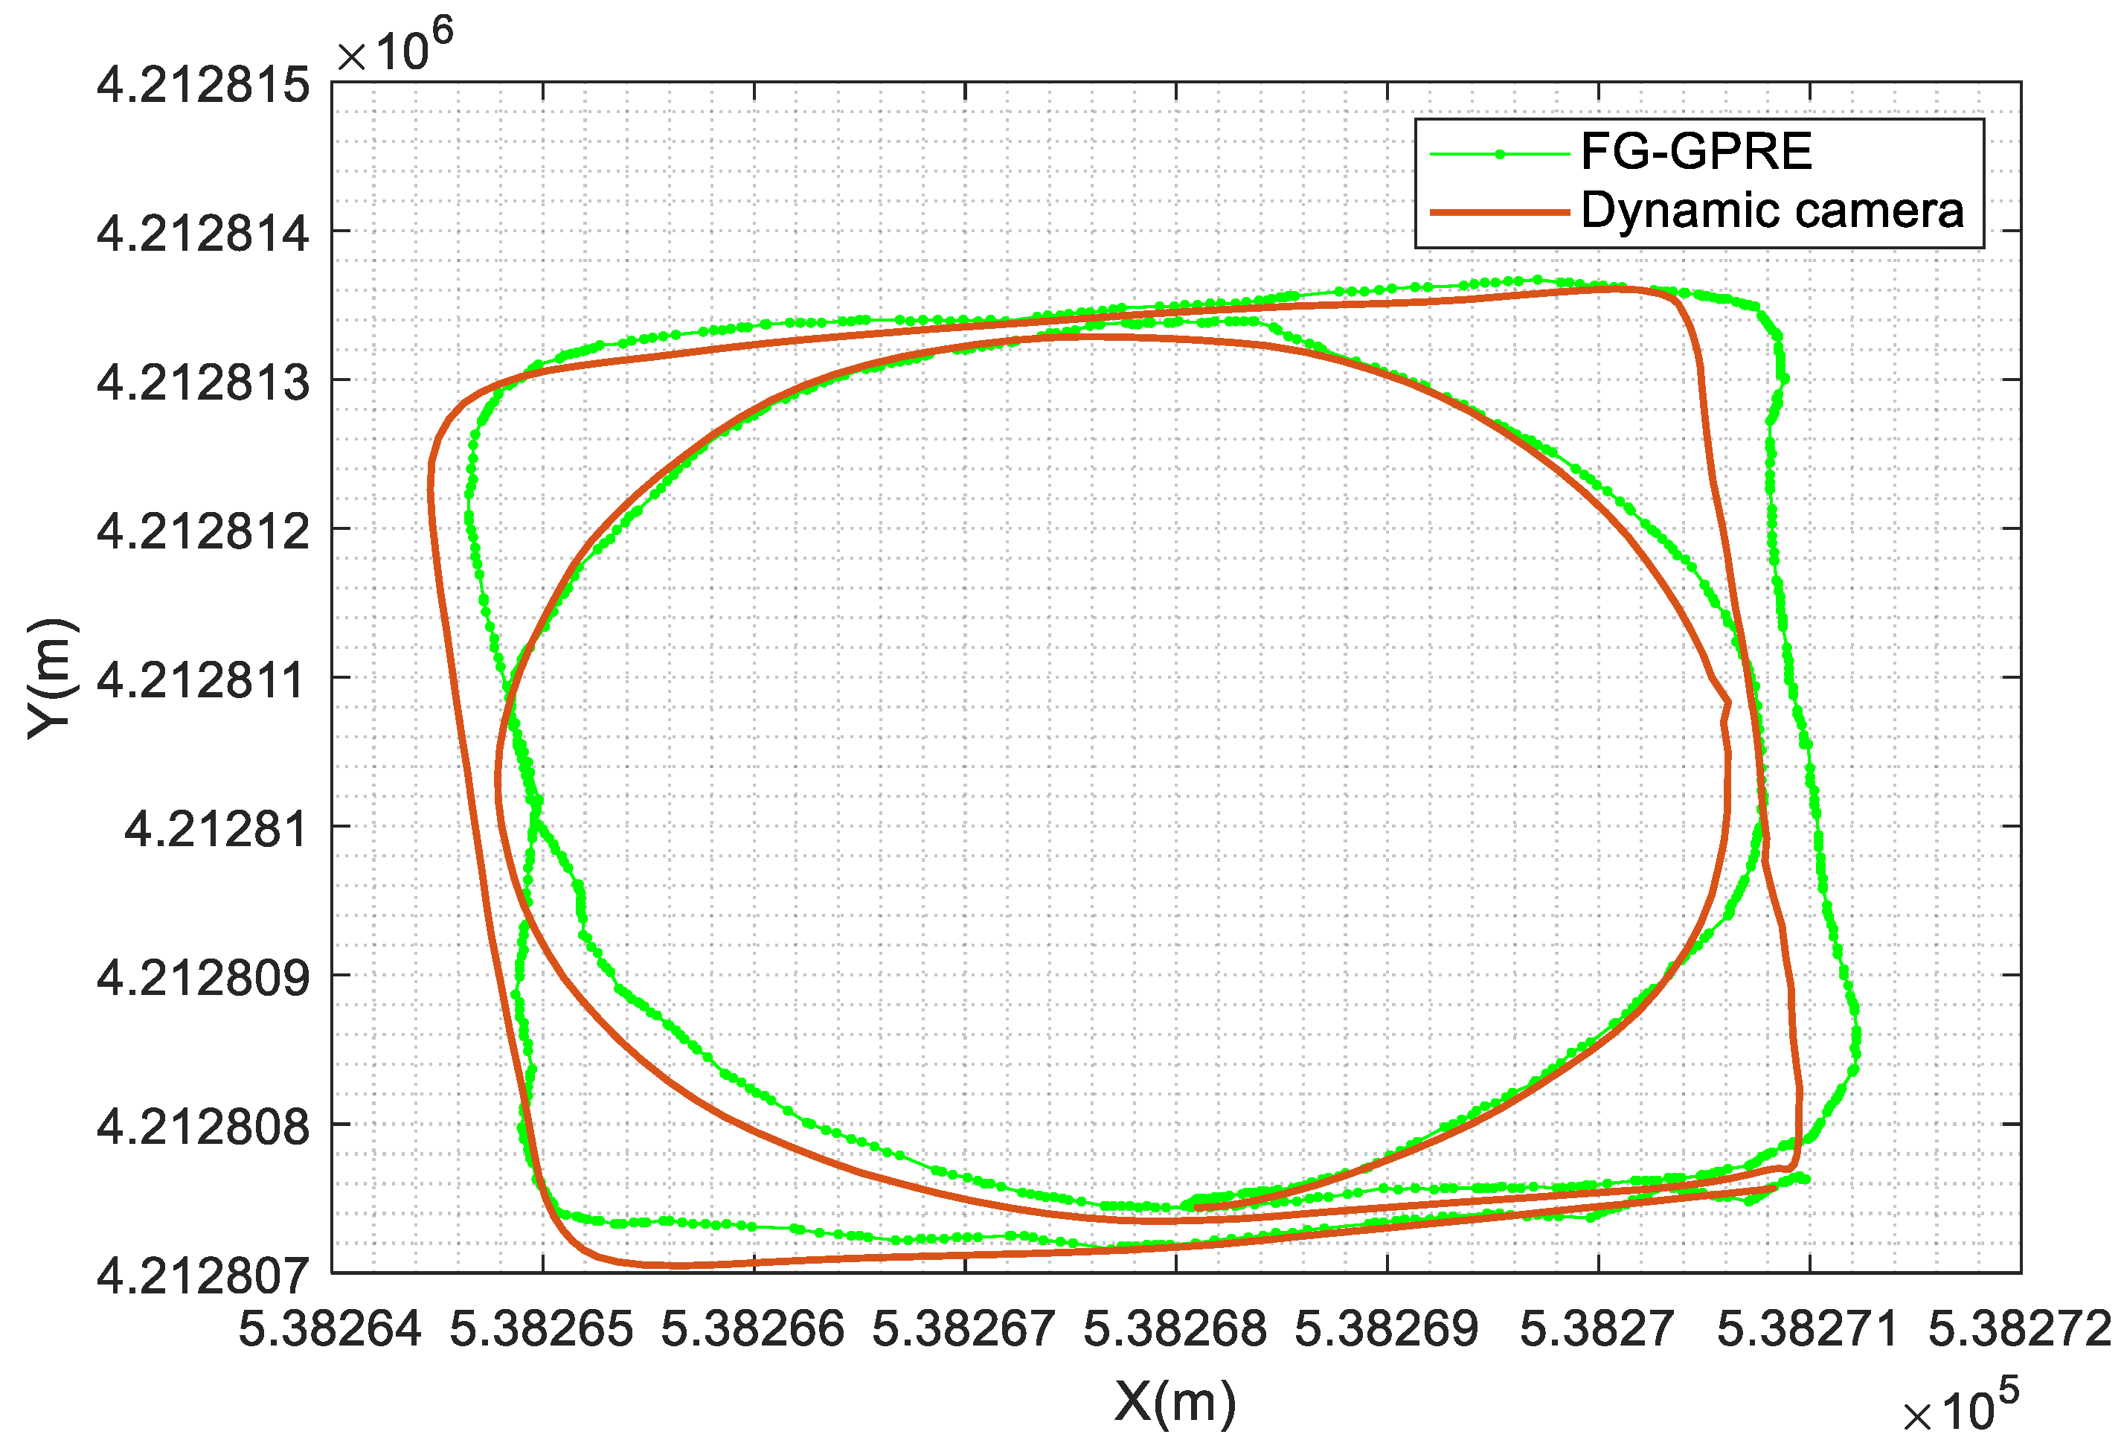The image size is (2124, 1446).
Task: Click the x-axis tick label 5.38265
Action: pyautogui.click(x=541, y=1329)
